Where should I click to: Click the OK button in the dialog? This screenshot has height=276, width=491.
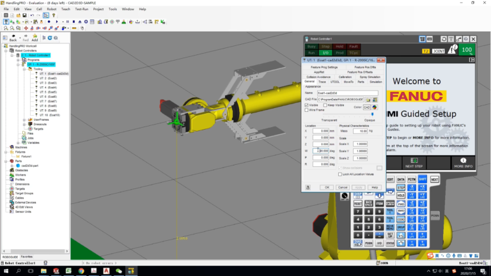[x=327, y=187]
